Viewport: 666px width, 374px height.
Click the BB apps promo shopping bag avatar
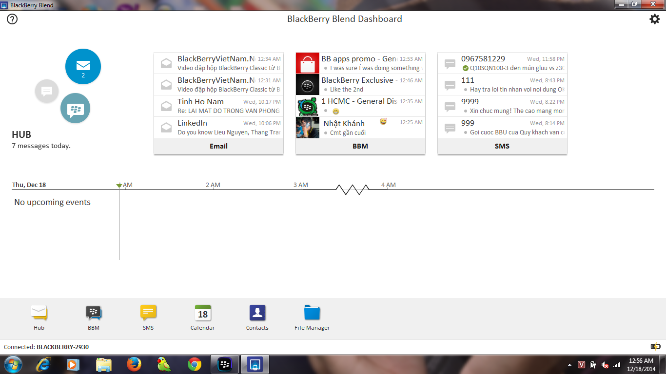point(308,63)
